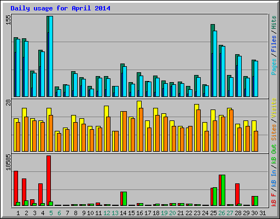
Task: Click day 24 on the x-axis
Action: click(x=205, y=213)
